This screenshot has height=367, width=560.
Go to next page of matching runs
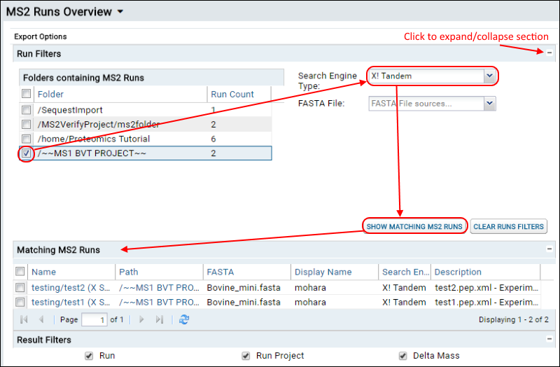(141, 319)
